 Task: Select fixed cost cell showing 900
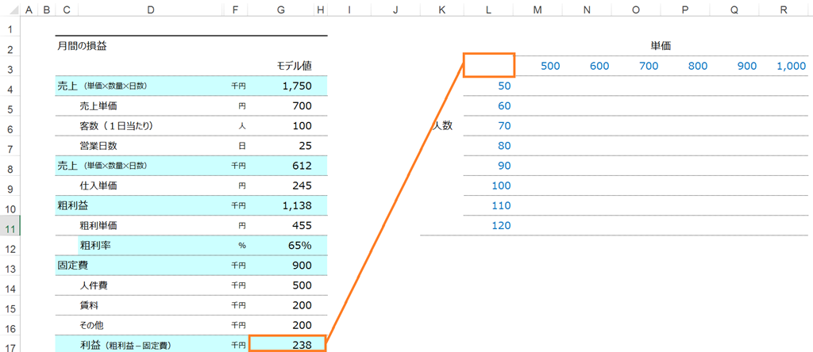pos(287,266)
